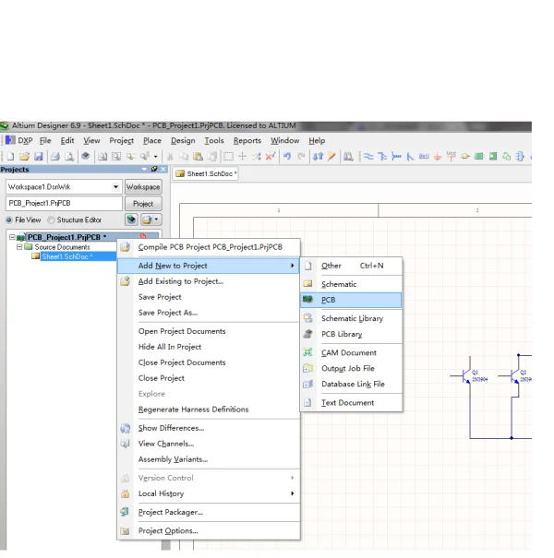The width and height of the screenshot is (554, 558).
Task: Choose Output Job File from submenu
Action: click(x=351, y=369)
